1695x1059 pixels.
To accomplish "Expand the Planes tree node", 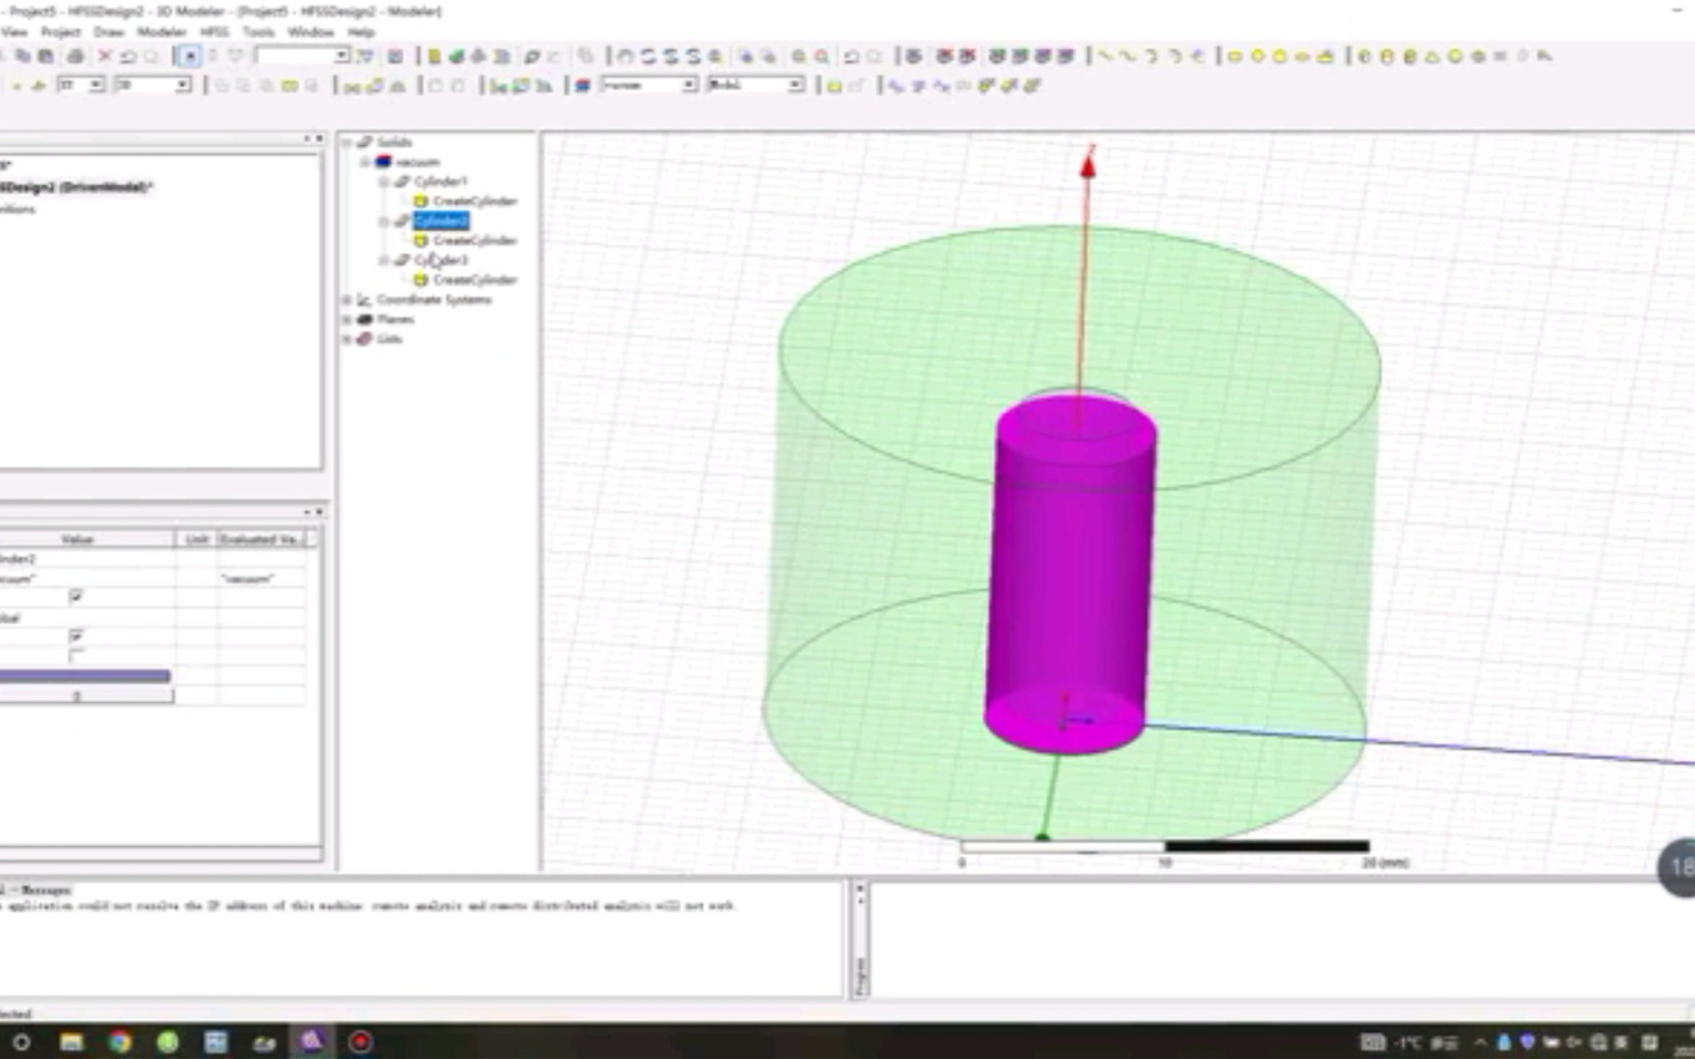I will point(347,320).
